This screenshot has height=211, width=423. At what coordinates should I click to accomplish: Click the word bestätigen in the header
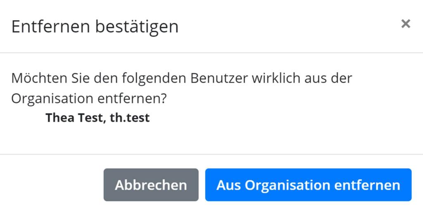pyautogui.click(x=137, y=27)
